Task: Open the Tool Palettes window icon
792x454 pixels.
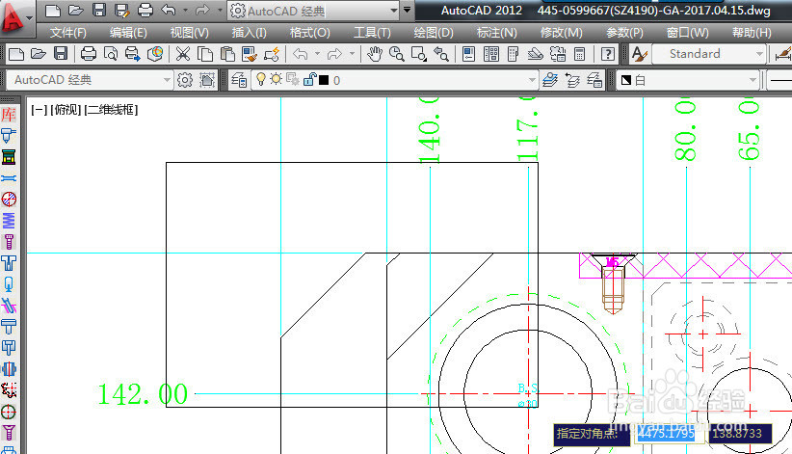Action: click(513, 54)
